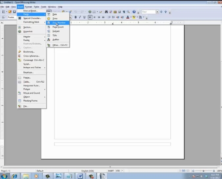222x179 pixels.
Task: Toggle Underline formatting
Action: point(84,17)
